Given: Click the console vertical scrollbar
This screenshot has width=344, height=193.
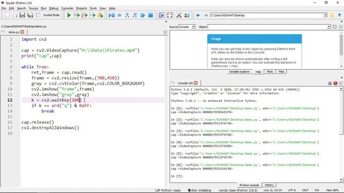Looking at the screenshot, I should tap(341, 134).
